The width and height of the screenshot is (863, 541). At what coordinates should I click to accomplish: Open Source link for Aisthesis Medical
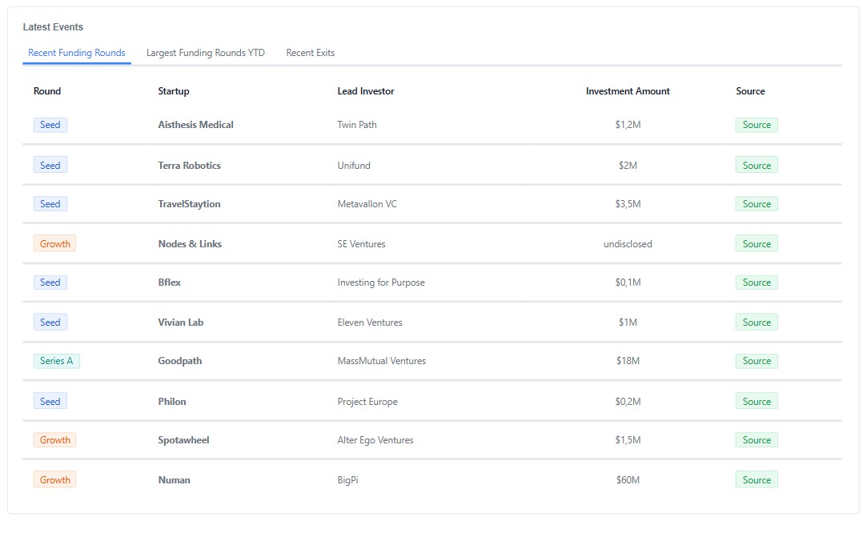pyautogui.click(x=757, y=125)
